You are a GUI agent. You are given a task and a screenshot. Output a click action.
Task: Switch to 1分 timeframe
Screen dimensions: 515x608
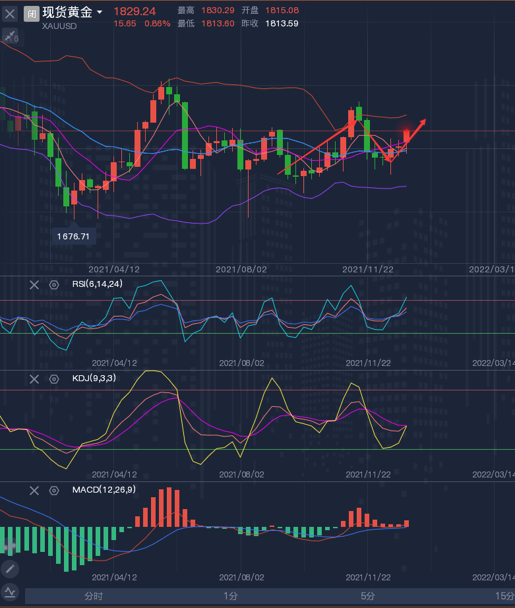click(230, 596)
